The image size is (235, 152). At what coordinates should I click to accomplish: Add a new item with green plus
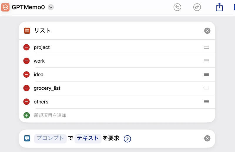(x=26, y=115)
